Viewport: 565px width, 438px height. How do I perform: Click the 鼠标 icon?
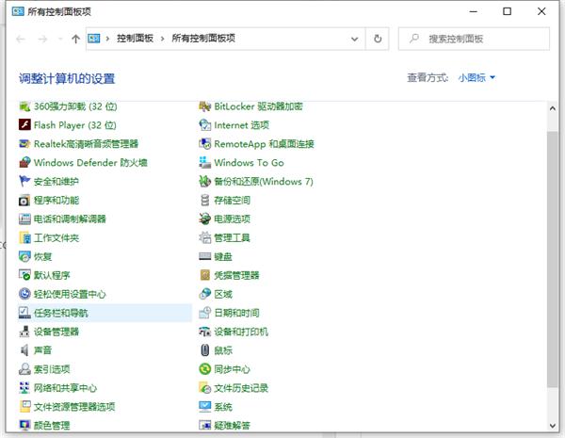(x=205, y=350)
